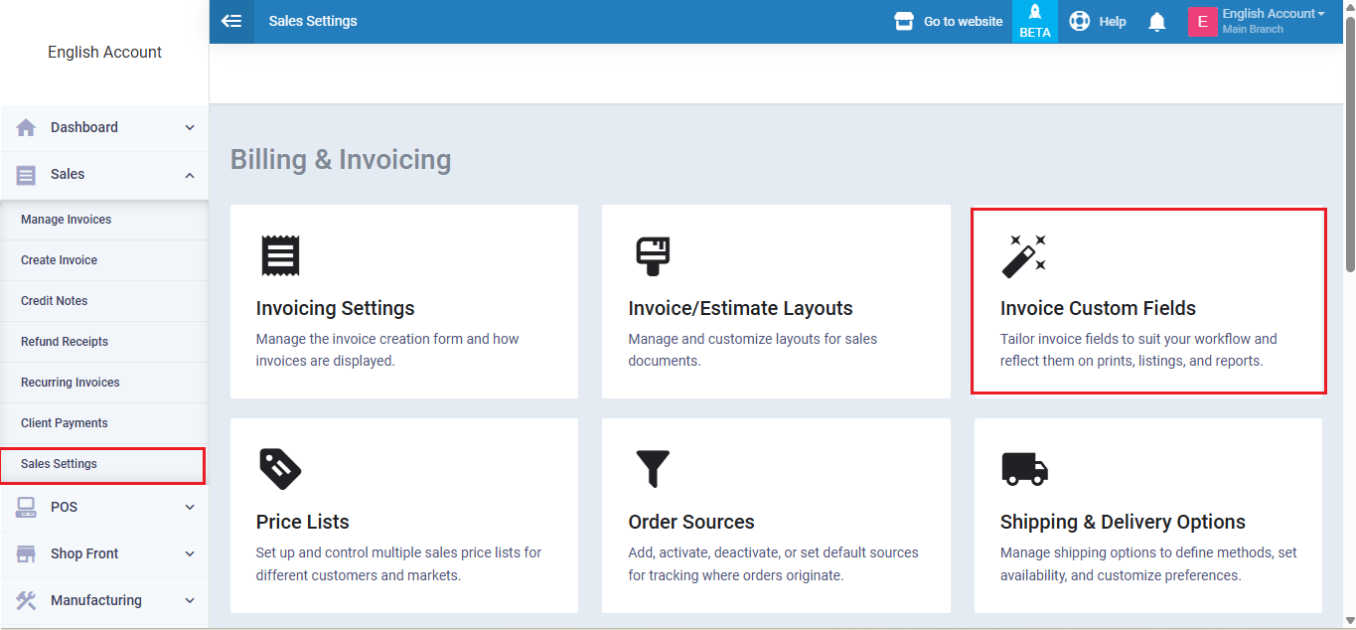
Task: Select Client Payments in the sidebar
Action: tap(65, 423)
